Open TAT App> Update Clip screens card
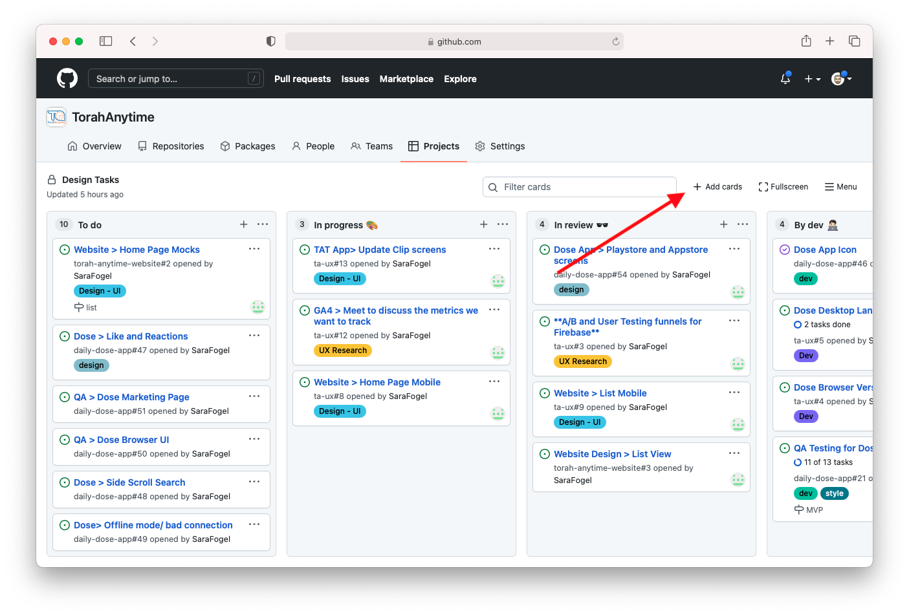Viewport: 909px width, 615px height. 380,250
